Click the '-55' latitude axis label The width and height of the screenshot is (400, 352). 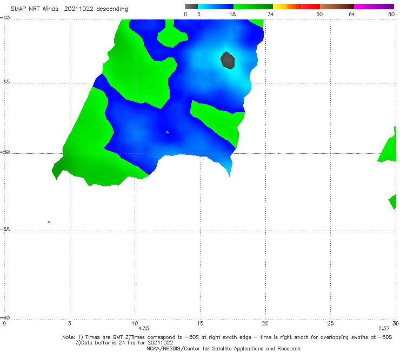pos(5,229)
